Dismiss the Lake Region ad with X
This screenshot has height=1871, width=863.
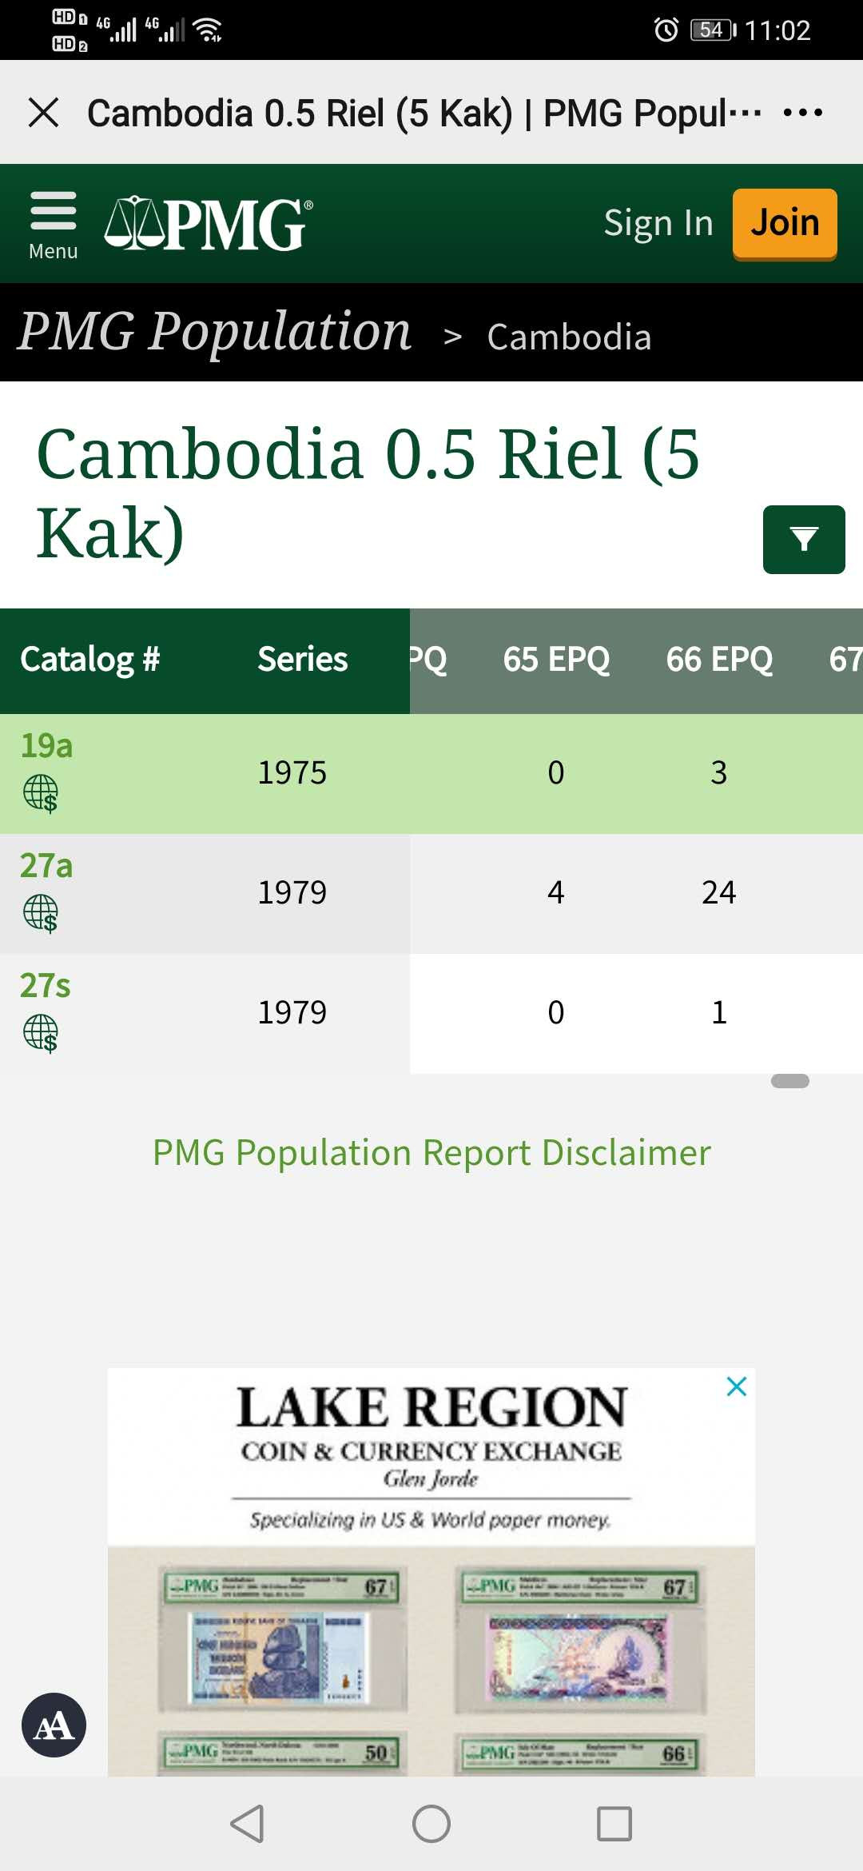click(x=737, y=1386)
